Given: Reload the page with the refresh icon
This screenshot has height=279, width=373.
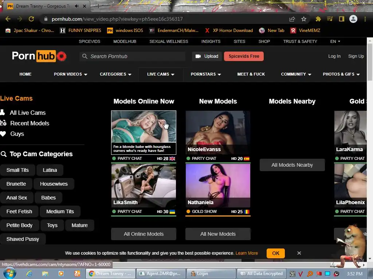Looking at the screenshot, I should (31, 19).
